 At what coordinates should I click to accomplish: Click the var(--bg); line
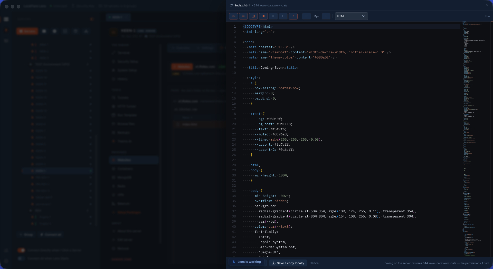(268, 222)
